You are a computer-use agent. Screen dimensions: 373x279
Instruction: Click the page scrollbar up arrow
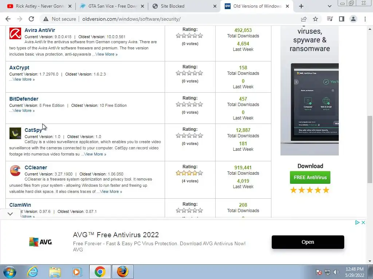point(370,29)
